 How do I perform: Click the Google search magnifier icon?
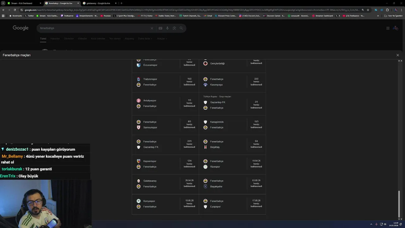(x=181, y=28)
